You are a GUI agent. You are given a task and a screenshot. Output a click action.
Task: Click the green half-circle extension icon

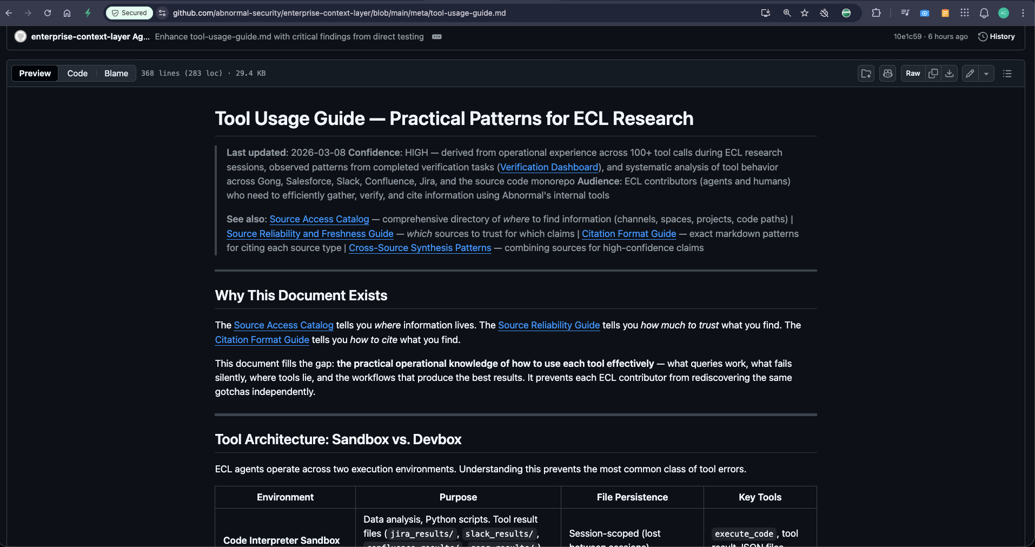pyautogui.click(x=846, y=13)
